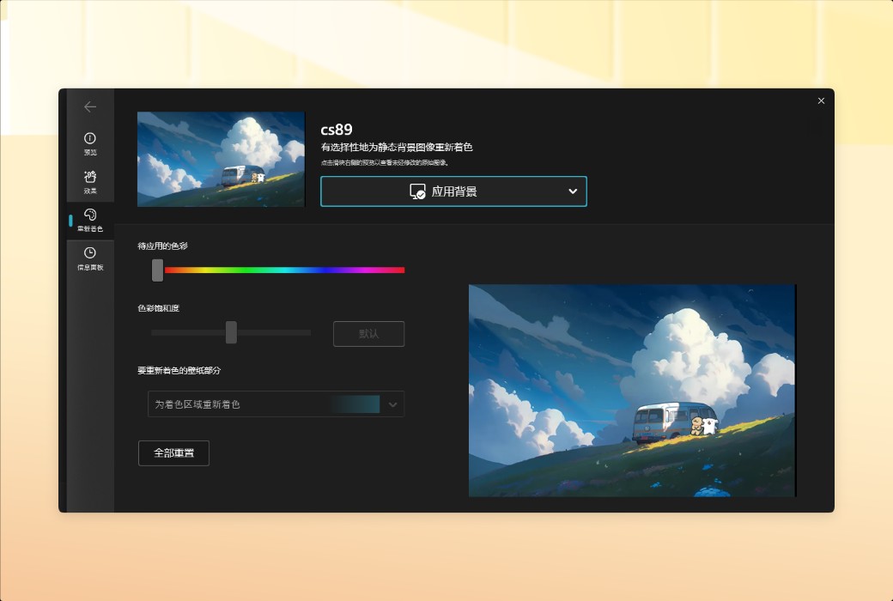Click the small wallpaper thumbnail beside cs89
The image size is (893, 601).
[x=220, y=159]
